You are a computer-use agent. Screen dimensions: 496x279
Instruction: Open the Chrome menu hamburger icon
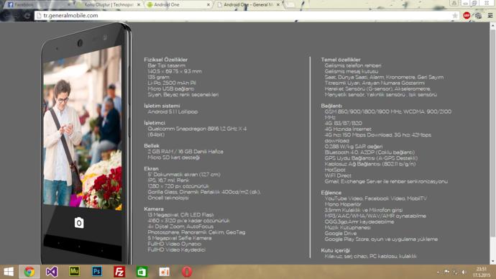(490, 16)
